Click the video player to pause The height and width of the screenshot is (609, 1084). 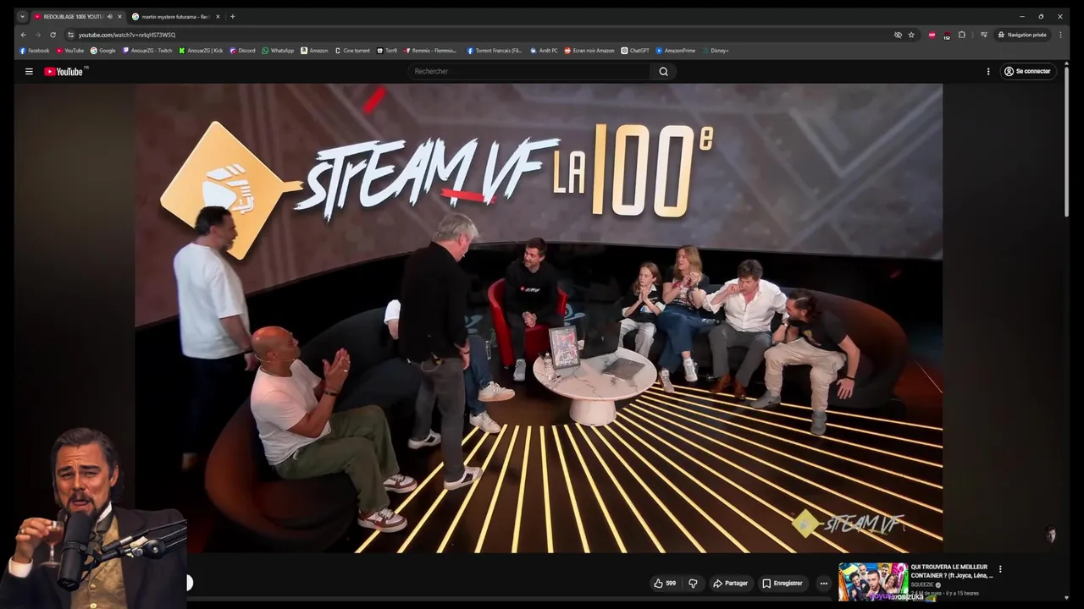(x=538, y=317)
